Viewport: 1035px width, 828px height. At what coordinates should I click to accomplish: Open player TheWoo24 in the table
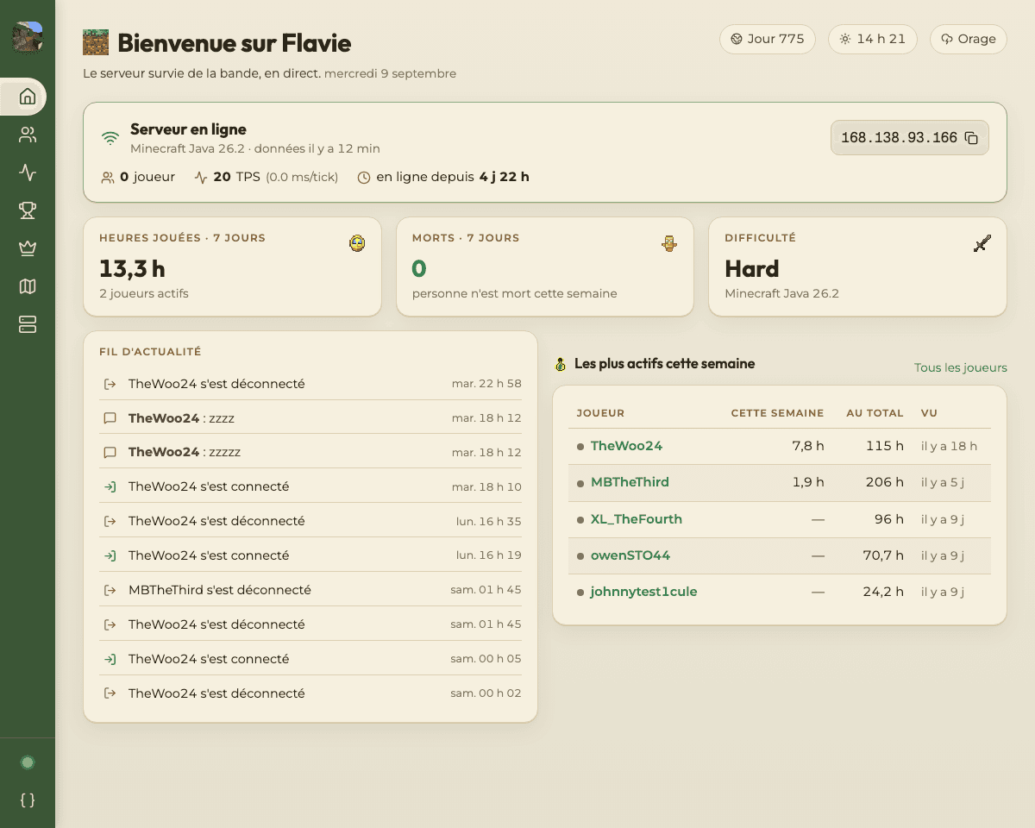point(626,446)
